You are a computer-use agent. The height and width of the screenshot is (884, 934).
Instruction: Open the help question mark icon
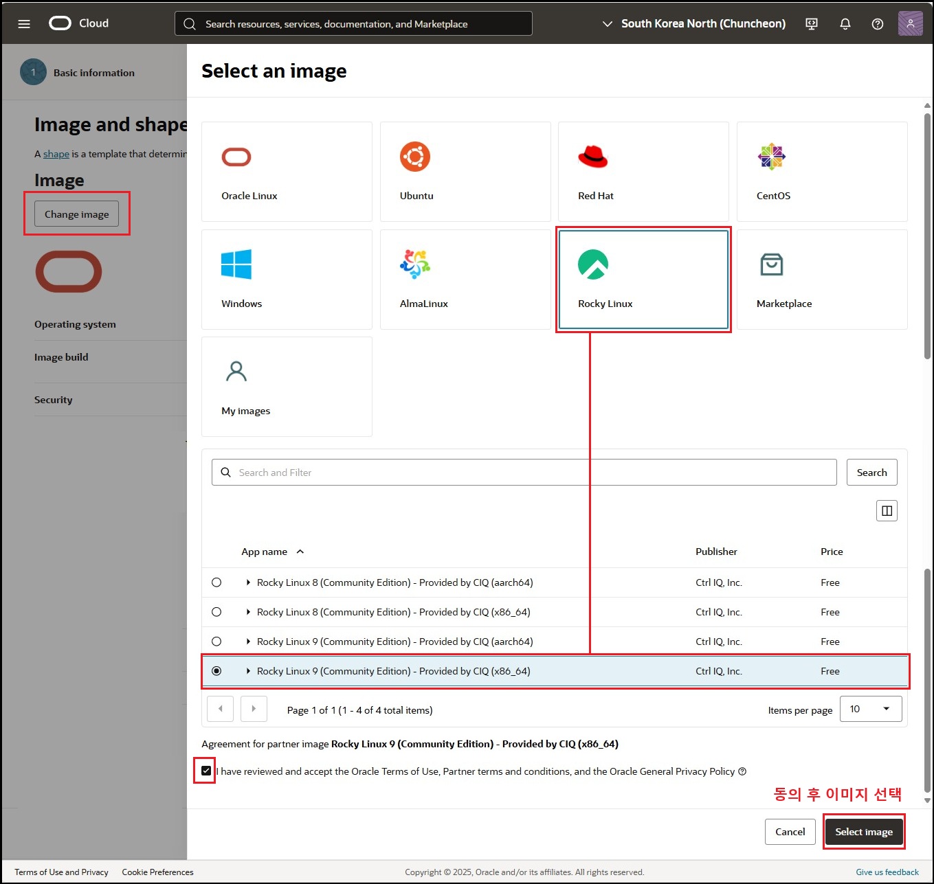point(878,24)
